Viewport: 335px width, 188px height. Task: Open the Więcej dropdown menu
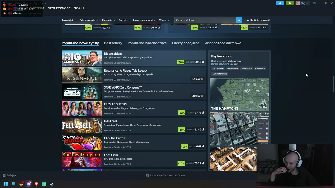click(164, 20)
